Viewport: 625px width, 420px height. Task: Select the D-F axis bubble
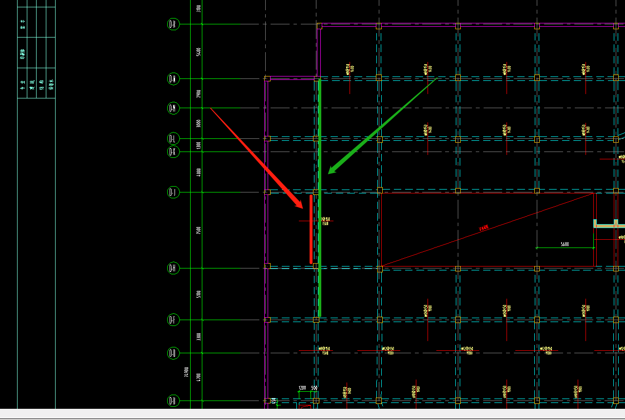173,320
